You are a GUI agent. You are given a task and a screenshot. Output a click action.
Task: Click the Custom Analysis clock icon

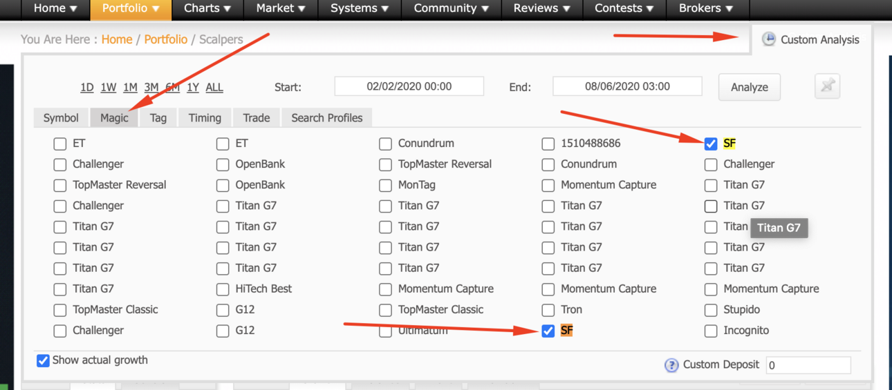(x=769, y=39)
